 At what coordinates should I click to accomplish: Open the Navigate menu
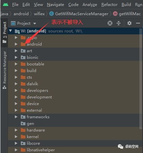tap(55, 5)
